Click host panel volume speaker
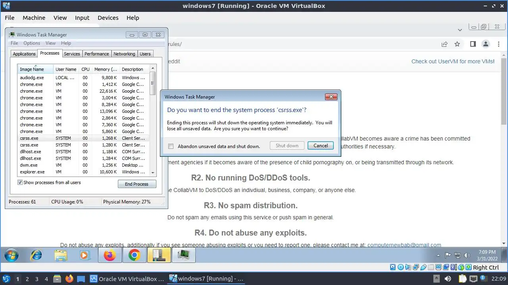Viewport: 508px width, 285px height. [448, 279]
